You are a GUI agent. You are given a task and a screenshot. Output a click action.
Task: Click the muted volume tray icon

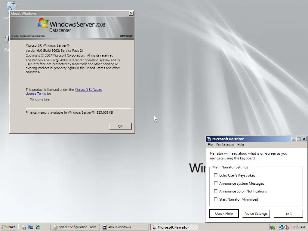[286, 227]
